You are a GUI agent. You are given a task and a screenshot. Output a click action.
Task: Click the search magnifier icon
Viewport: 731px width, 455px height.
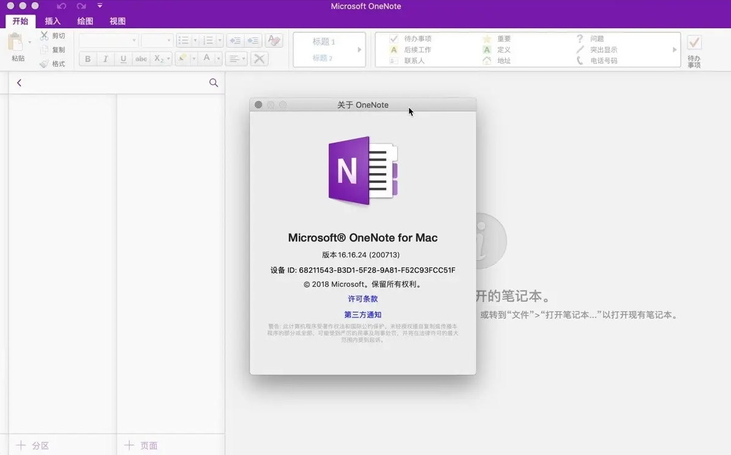(x=214, y=83)
